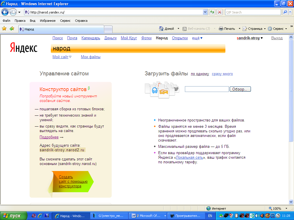The height and width of the screenshot is (220, 294).
Task: Click the vertical scrollbar up arrow
Action: coord(291,37)
